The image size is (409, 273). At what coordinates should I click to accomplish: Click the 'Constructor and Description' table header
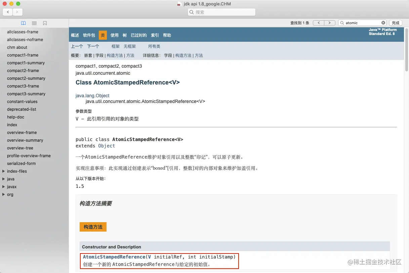pos(112,247)
